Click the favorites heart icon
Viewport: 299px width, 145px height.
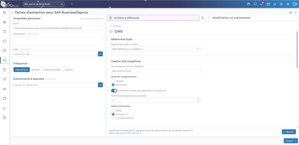click(x=255, y=4)
